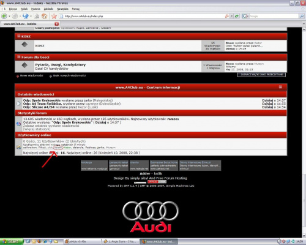This screenshot has width=306, height=245.
Task: Click the folder quick launch icon in taskbar
Action: pos(56,241)
